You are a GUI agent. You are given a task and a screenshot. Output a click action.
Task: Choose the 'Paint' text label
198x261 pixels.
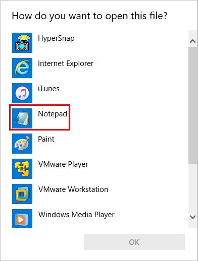pyautogui.click(x=46, y=139)
